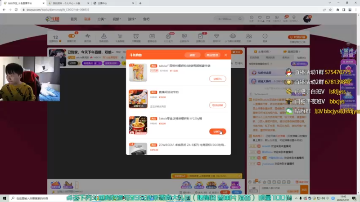Click the 关注 follow button on stream header

click(x=237, y=52)
